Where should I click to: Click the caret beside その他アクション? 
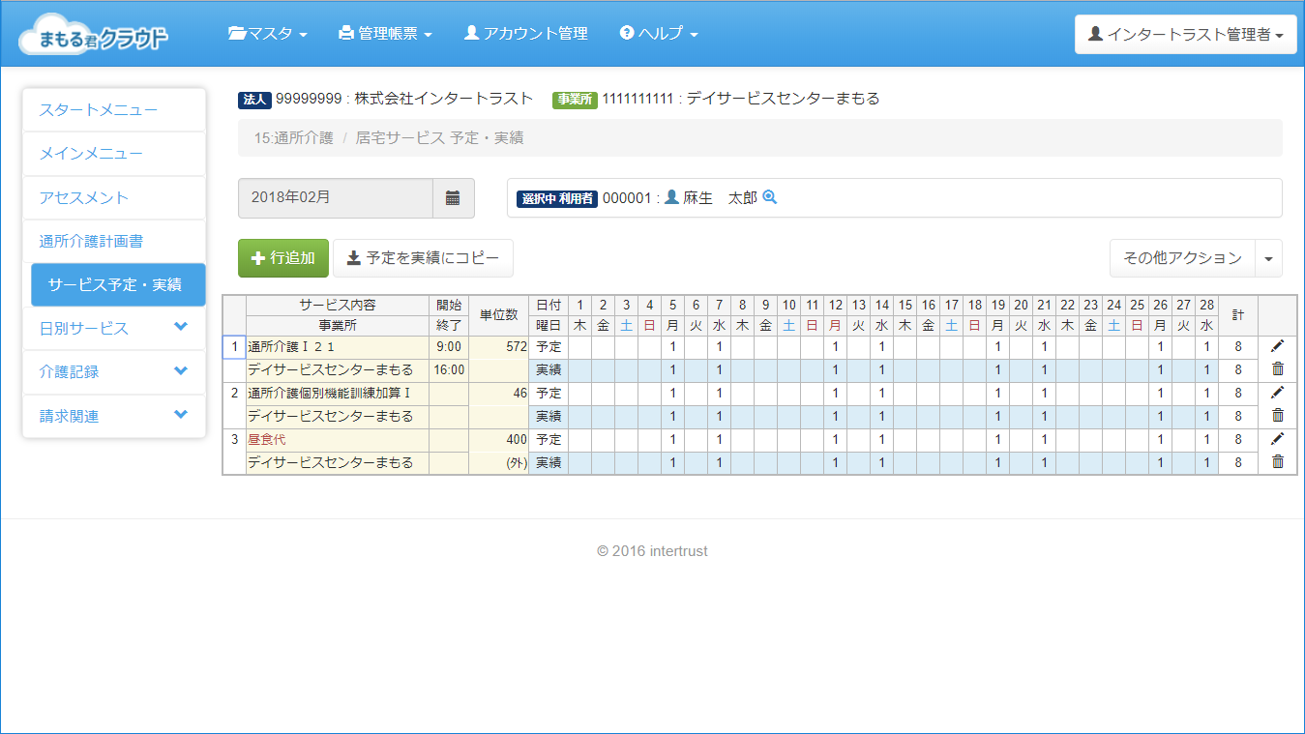tap(1268, 258)
